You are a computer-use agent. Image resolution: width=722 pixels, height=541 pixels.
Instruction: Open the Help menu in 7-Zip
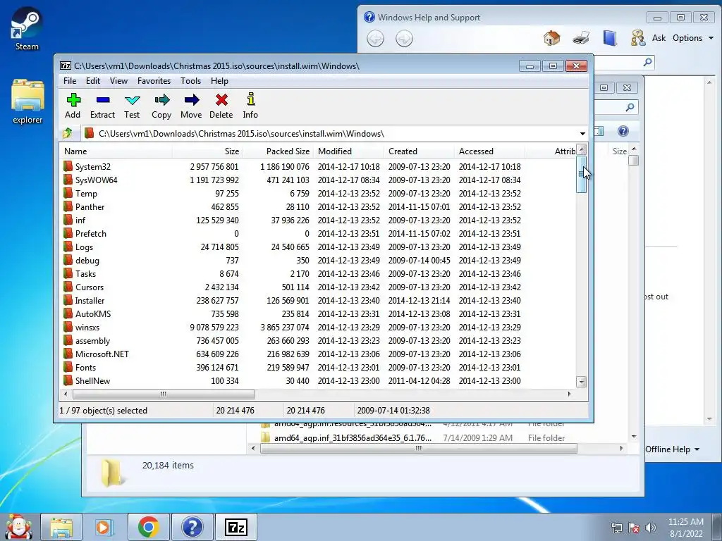pos(220,81)
